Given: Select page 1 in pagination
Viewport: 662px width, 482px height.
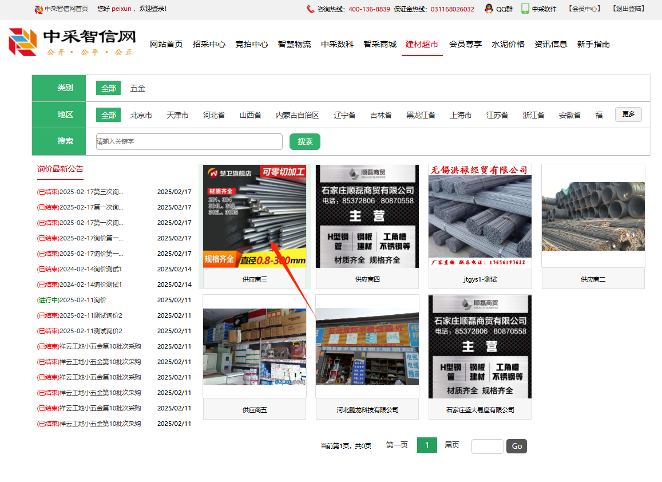Looking at the screenshot, I should 427,445.
